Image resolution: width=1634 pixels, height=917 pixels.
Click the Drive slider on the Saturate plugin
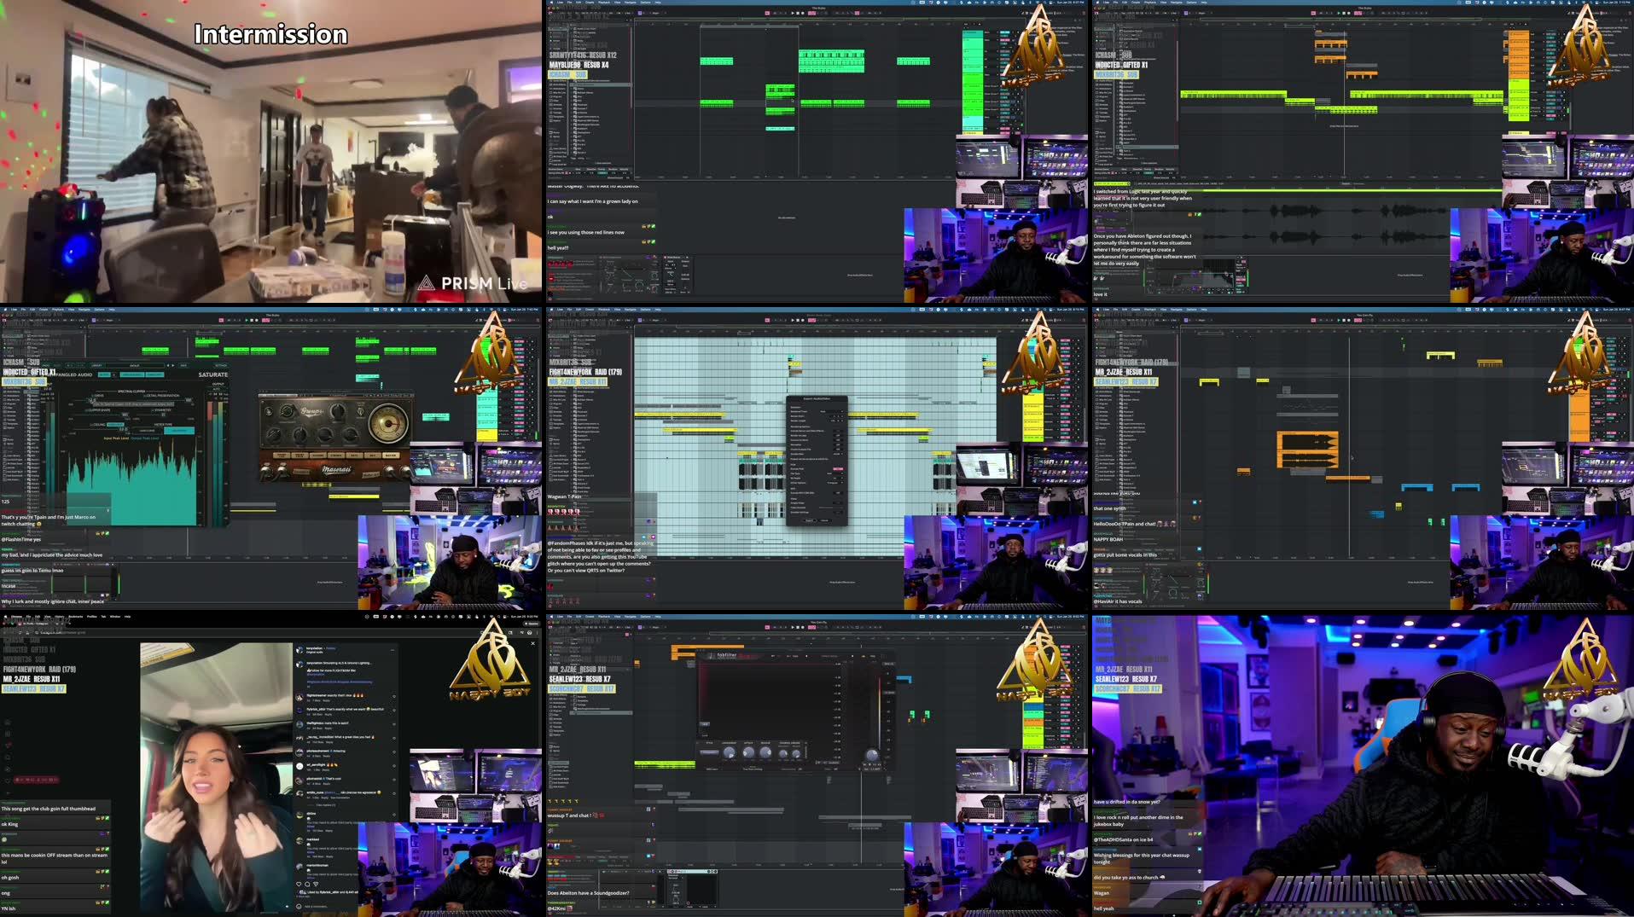[x=92, y=399]
